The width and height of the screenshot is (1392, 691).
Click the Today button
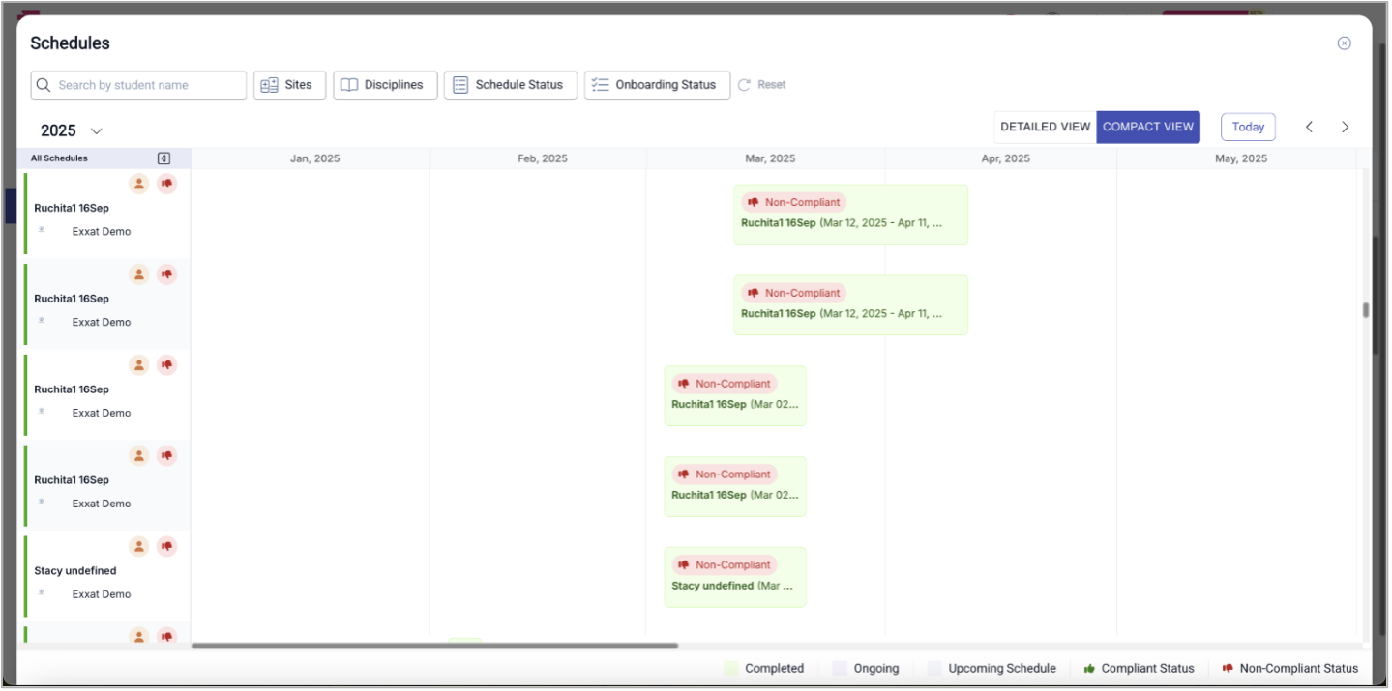coord(1248,127)
